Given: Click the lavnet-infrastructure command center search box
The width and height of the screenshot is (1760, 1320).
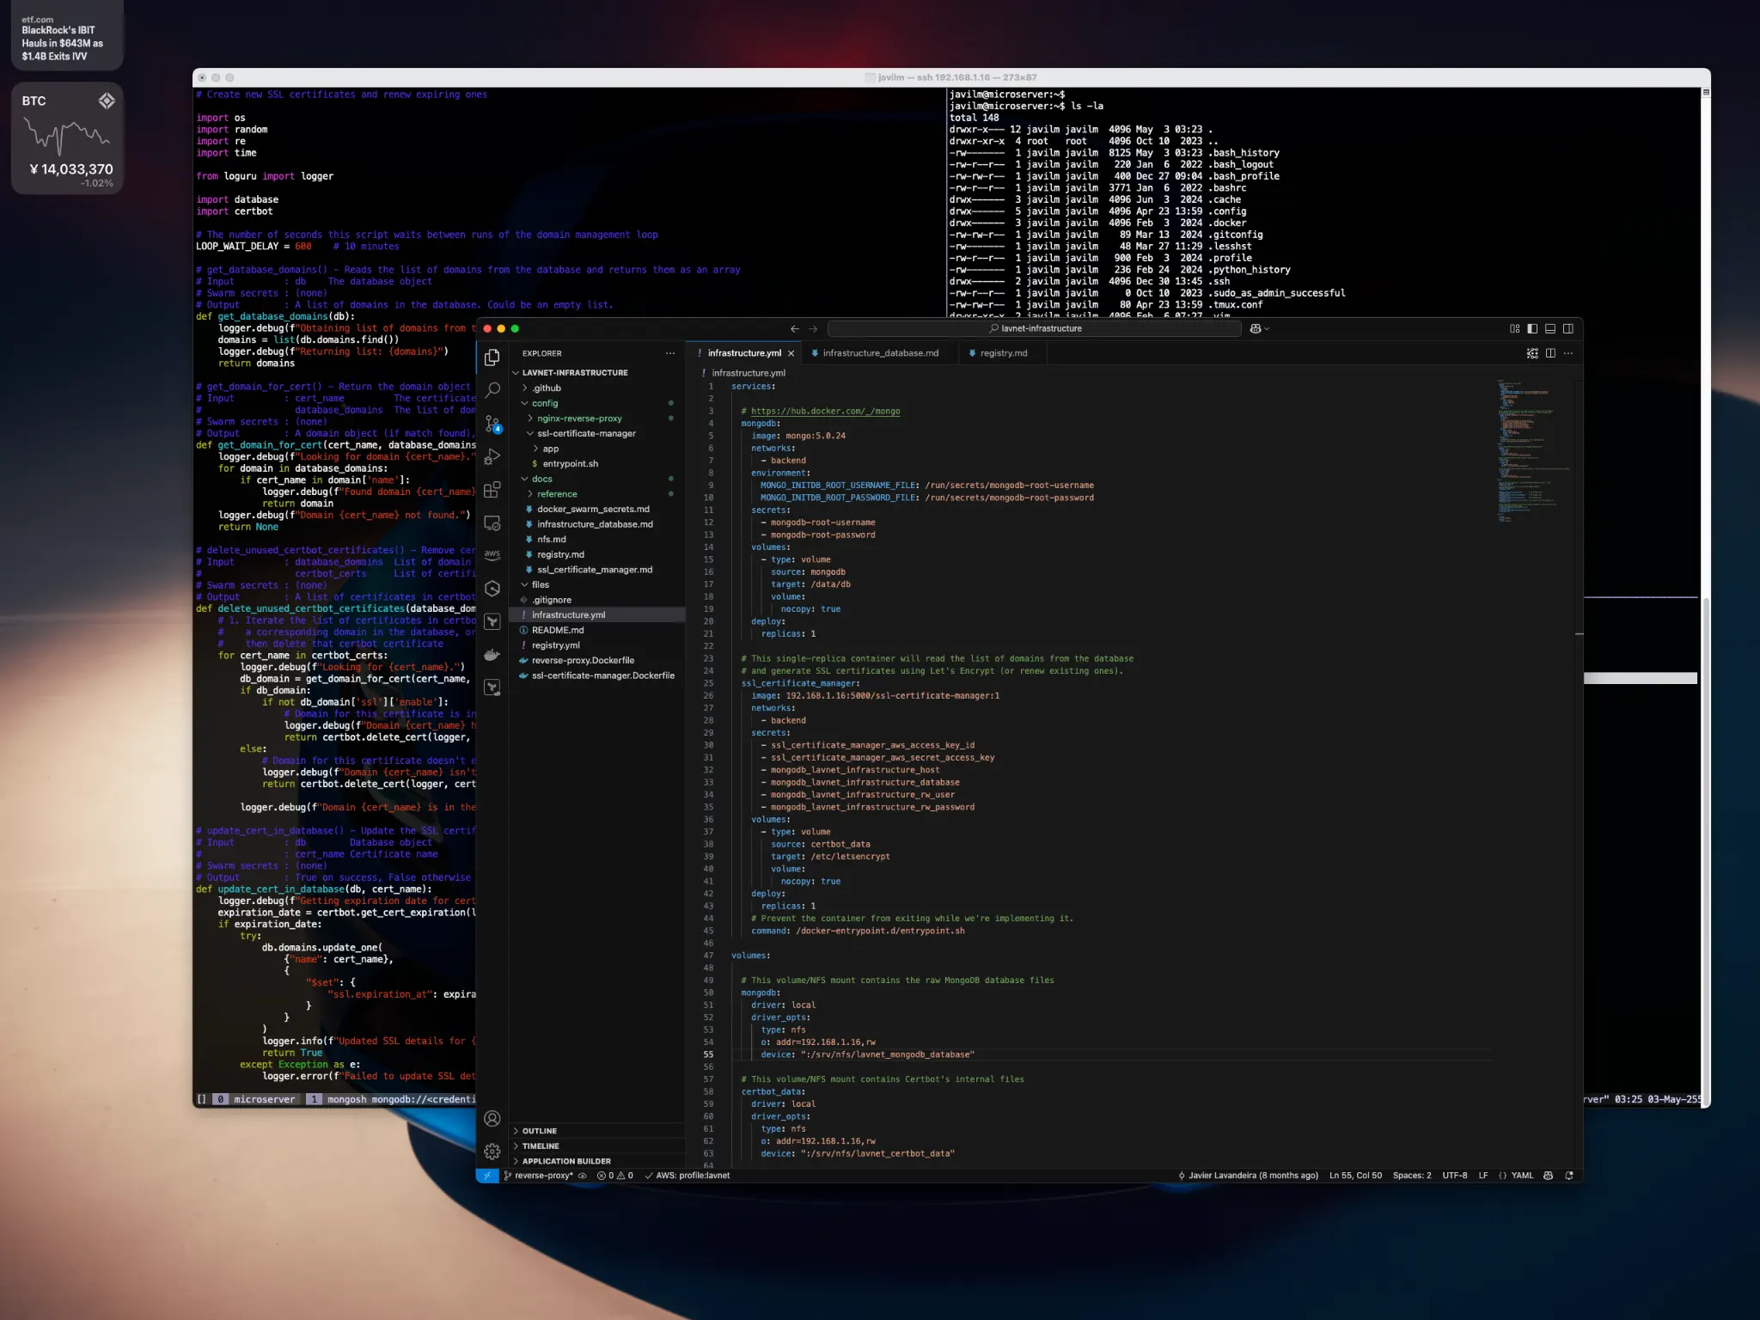Looking at the screenshot, I should [1035, 328].
